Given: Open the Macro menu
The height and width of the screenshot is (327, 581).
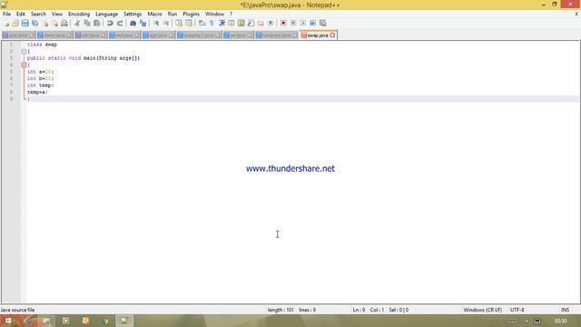Looking at the screenshot, I should [x=154, y=15].
